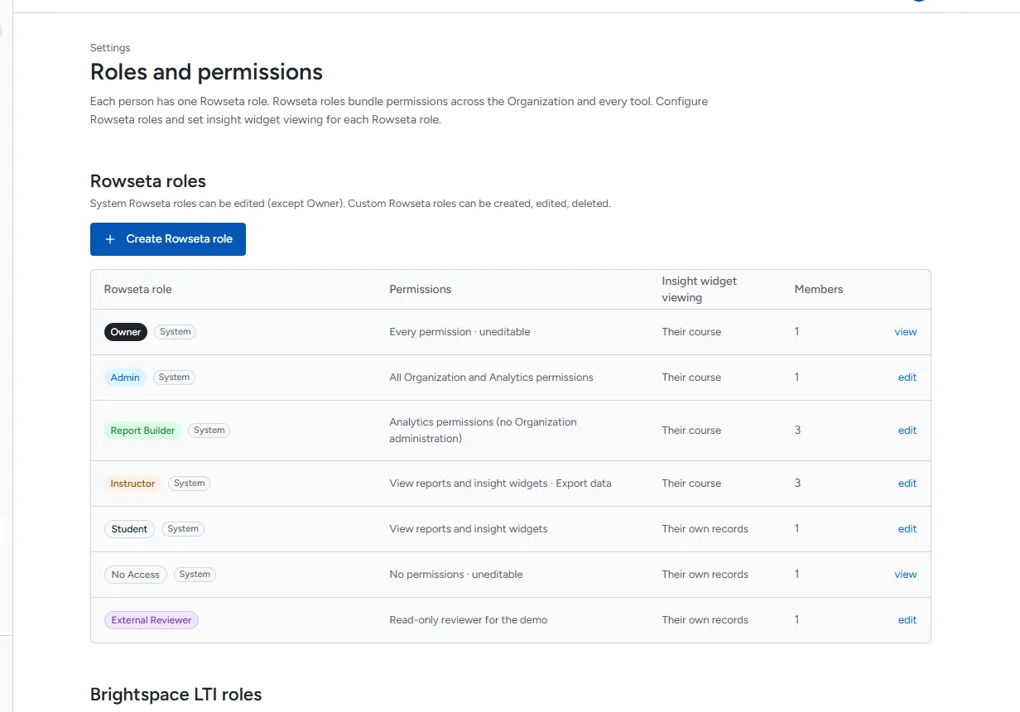The height and width of the screenshot is (712, 1020).
Task: Click the System tag beside No Access
Action: point(195,575)
